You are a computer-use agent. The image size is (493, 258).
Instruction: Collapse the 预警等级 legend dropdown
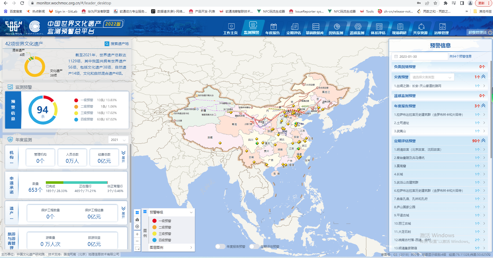coord(191,212)
